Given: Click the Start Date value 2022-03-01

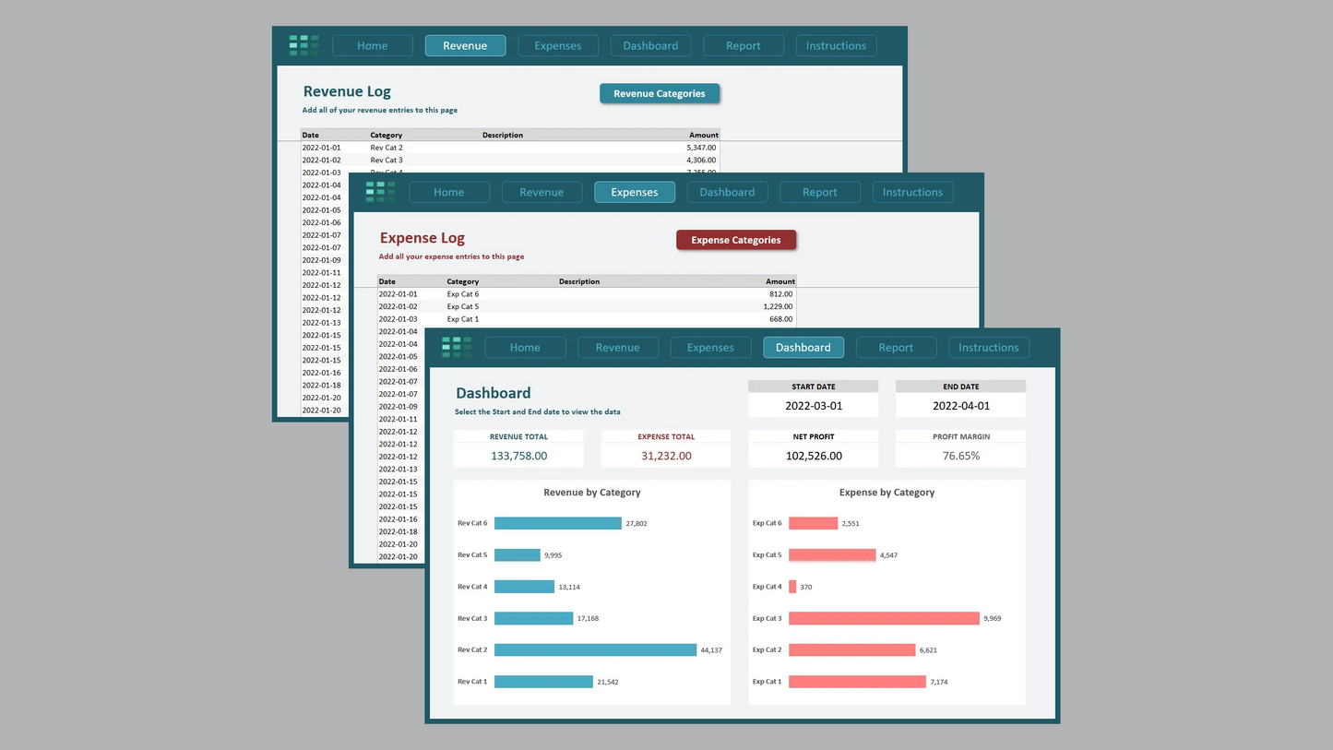Looking at the screenshot, I should click(813, 406).
